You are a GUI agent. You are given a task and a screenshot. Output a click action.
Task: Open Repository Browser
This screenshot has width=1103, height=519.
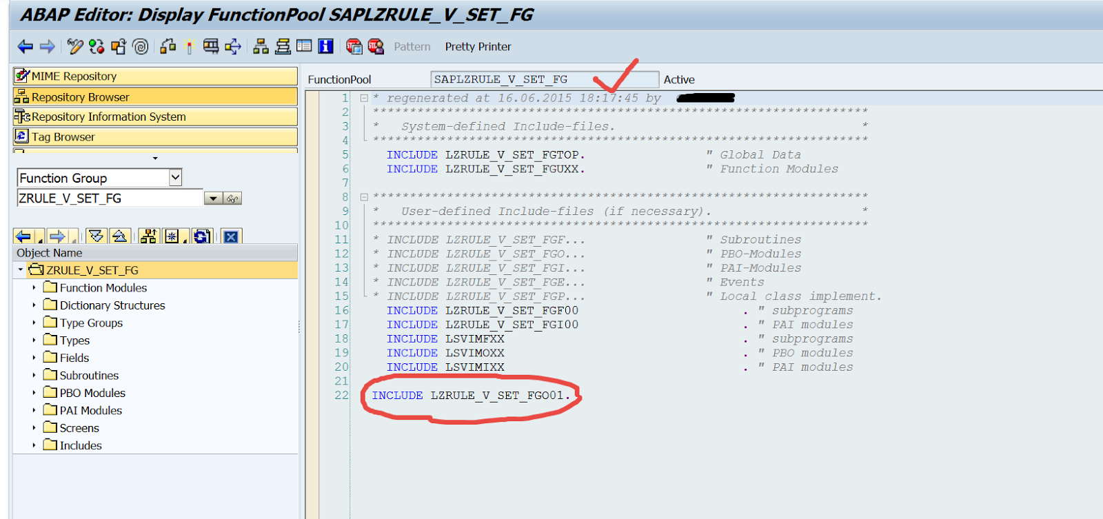pos(155,96)
